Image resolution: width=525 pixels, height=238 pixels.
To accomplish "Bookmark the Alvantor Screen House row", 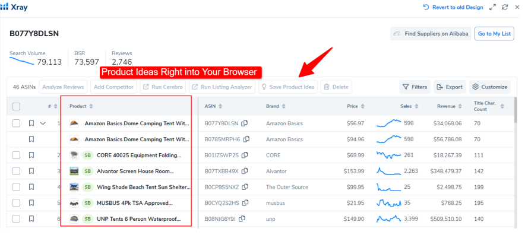I will (31, 171).
